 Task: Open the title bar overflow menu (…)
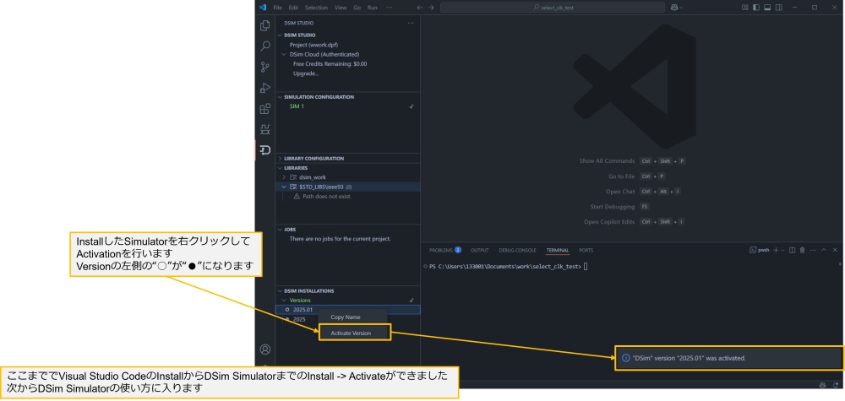[x=389, y=8]
